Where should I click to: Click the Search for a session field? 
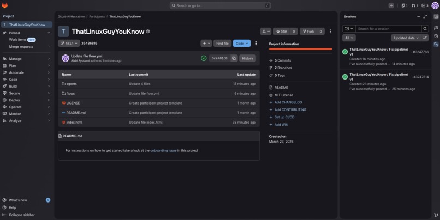click(388, 28)
